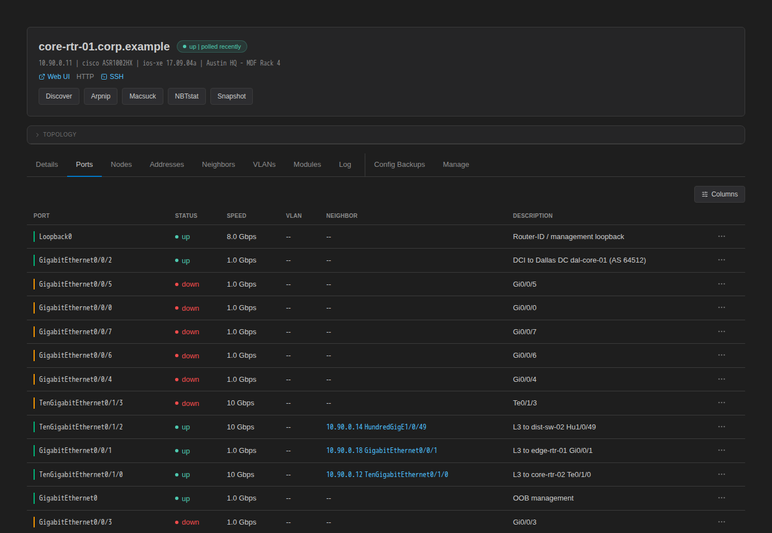Sort by the VLAN column header
This screenshot has height=533, width=772.
(x=294, y=216)
